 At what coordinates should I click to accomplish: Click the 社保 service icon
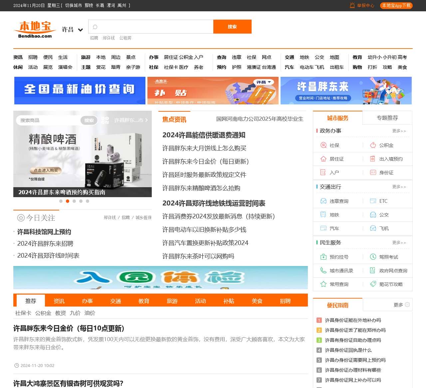click(x=323, y=145)
